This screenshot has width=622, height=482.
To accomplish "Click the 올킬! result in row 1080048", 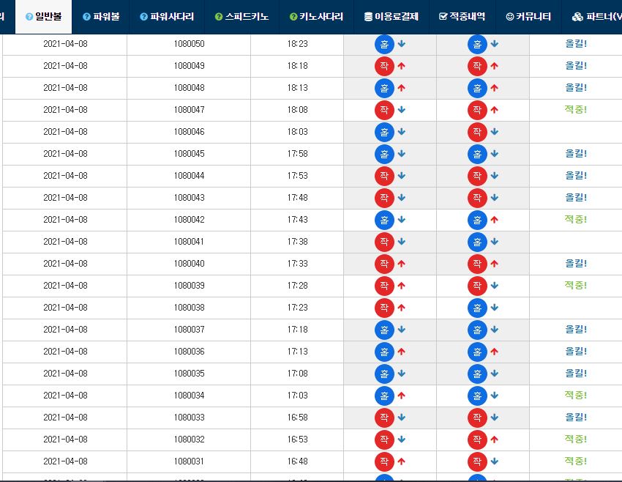I will tap(576, 88).
